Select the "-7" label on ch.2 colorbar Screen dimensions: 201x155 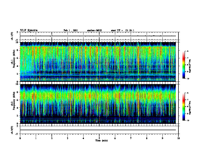click(187, 100)
